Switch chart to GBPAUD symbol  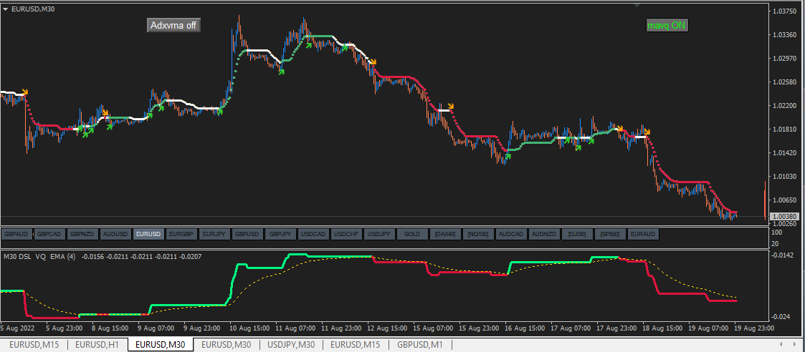pyautogui.click(x=17, y=234)
